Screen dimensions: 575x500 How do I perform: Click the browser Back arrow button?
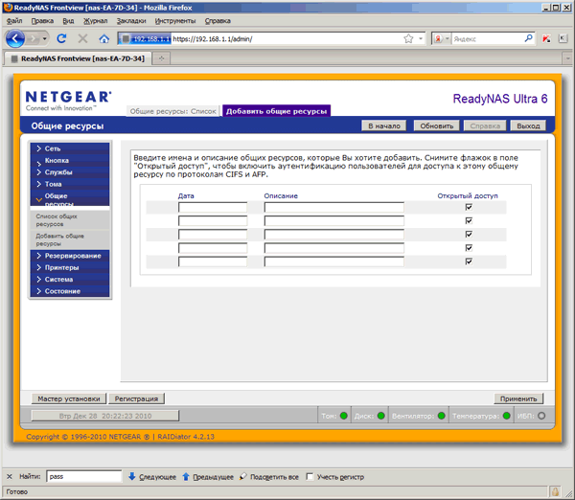pos(15,39)
